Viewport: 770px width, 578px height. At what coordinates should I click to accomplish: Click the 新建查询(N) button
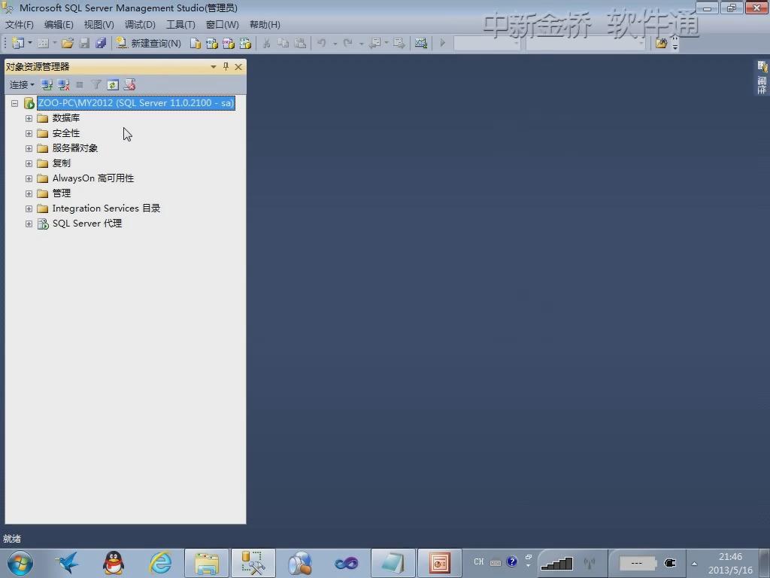(148, 43)
